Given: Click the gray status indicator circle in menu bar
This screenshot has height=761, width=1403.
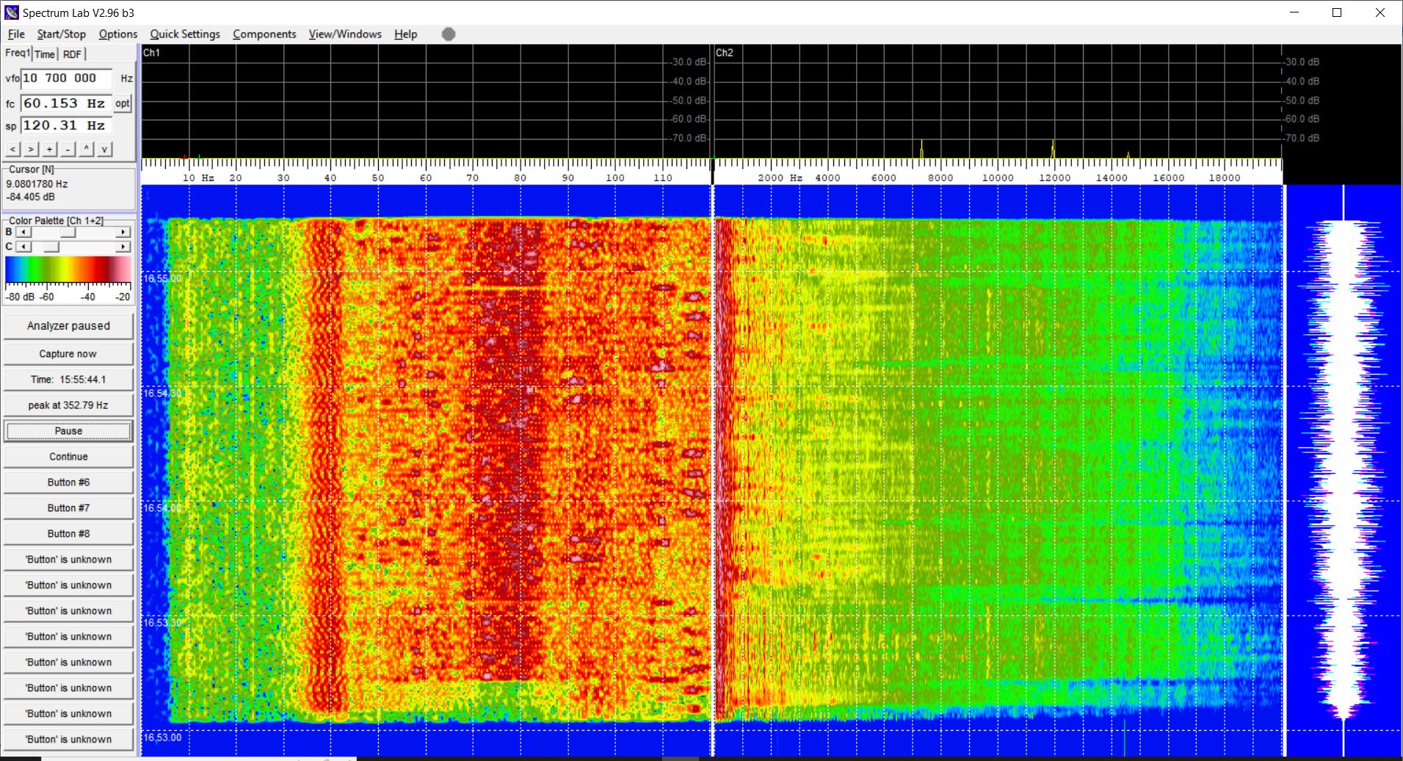Looking at the screenshot, I should point(449,34).
